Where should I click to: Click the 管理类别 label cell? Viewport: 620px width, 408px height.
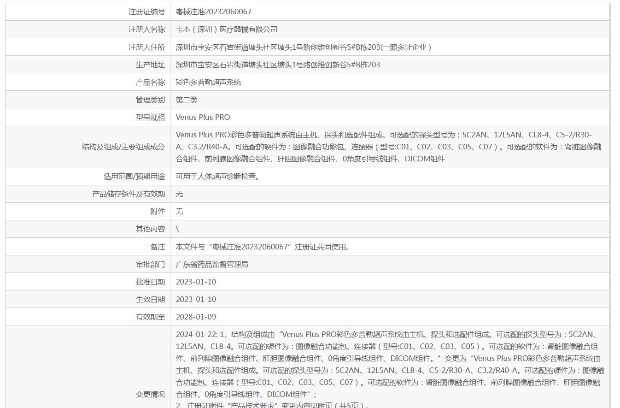pos(88,100)
